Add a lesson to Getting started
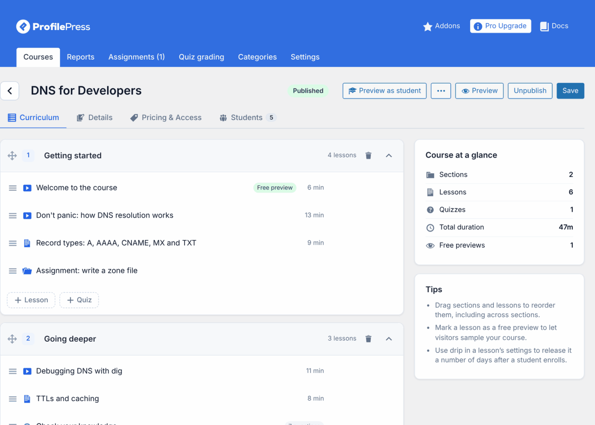This screenshot has width=595, height=425. (x=31, y=300)
